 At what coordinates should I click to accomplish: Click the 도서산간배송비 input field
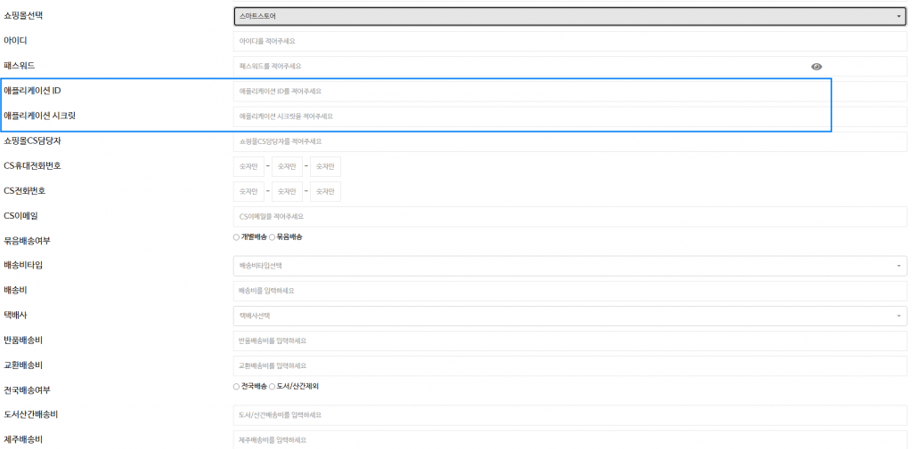pos(570,415)
